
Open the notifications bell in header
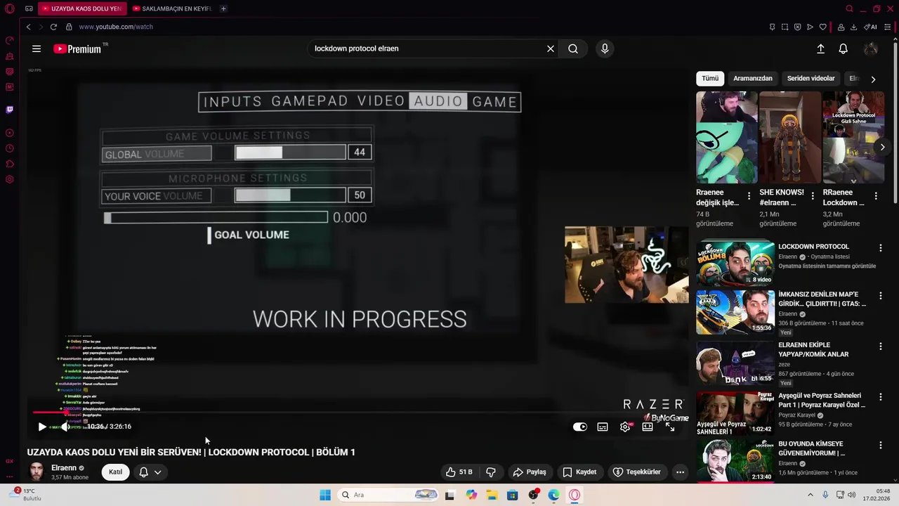click(844, 48)
